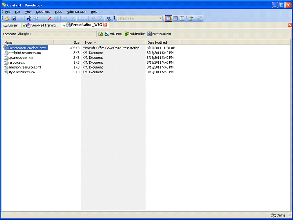Open the View menu
The height and width of the screenshot is (220, 293).
(x=28, y=12)
